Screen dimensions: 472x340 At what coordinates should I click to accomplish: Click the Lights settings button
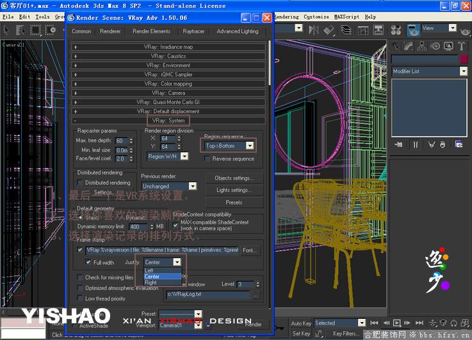[x=234, y=190]
